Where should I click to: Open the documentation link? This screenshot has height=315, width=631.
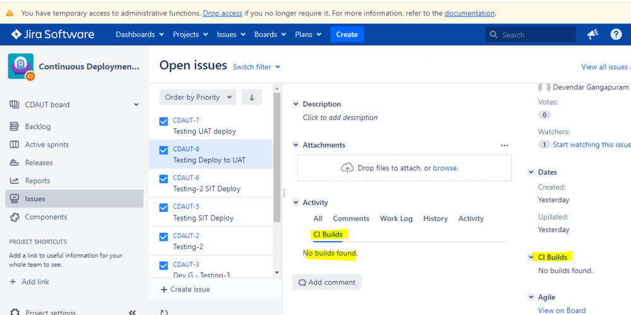tap(470, 13)
